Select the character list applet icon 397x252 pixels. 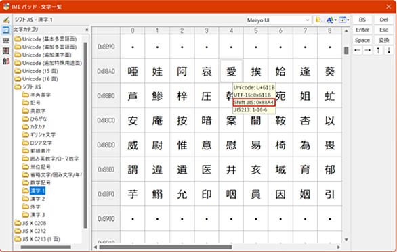6,30
